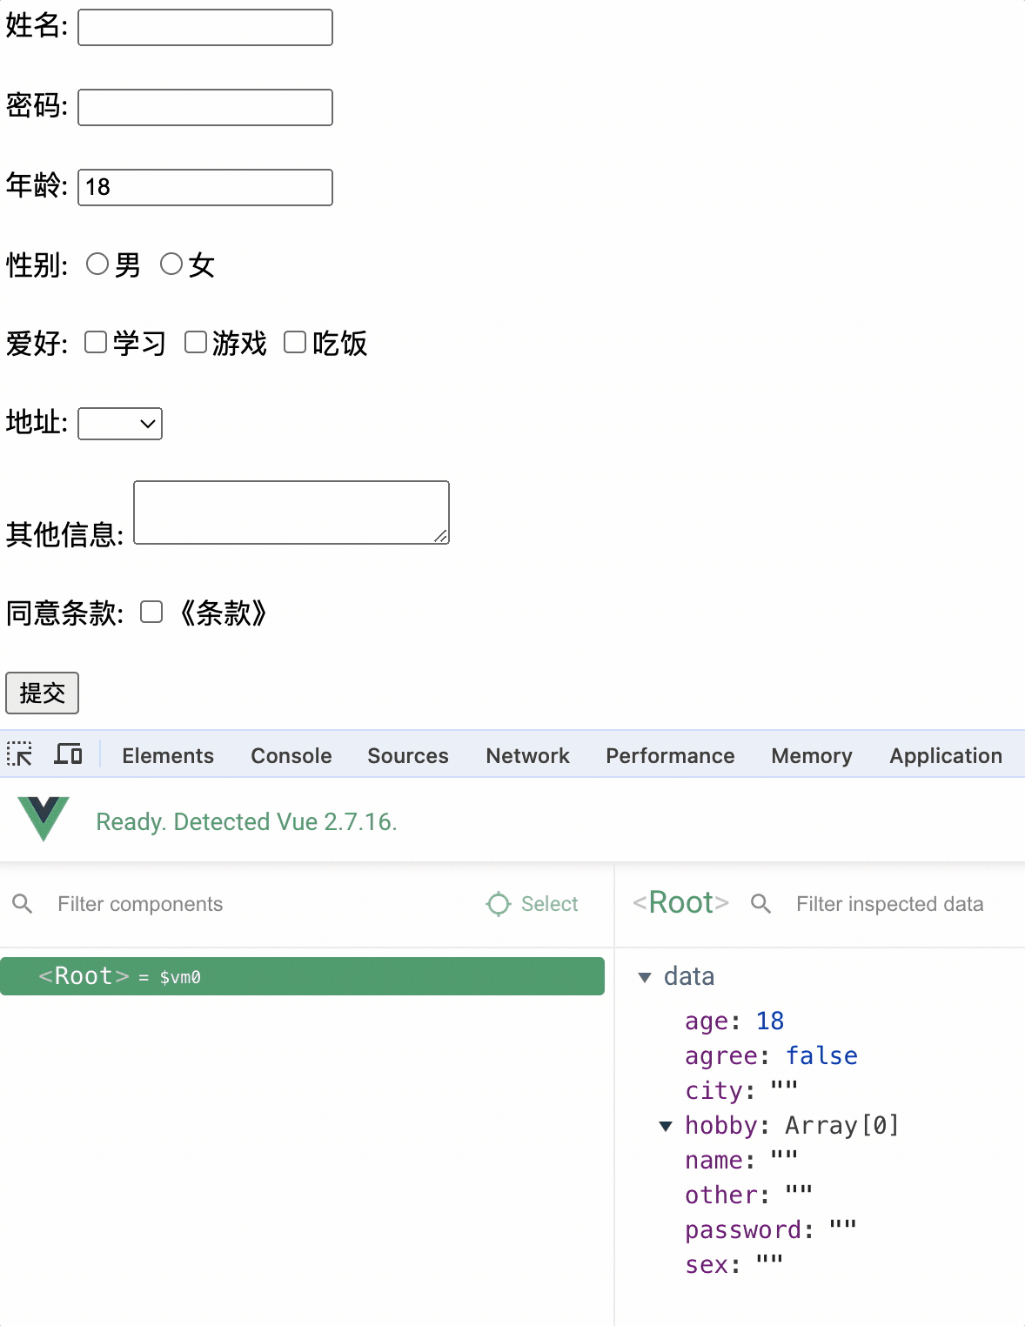Open the Console tab

(291, 755)
